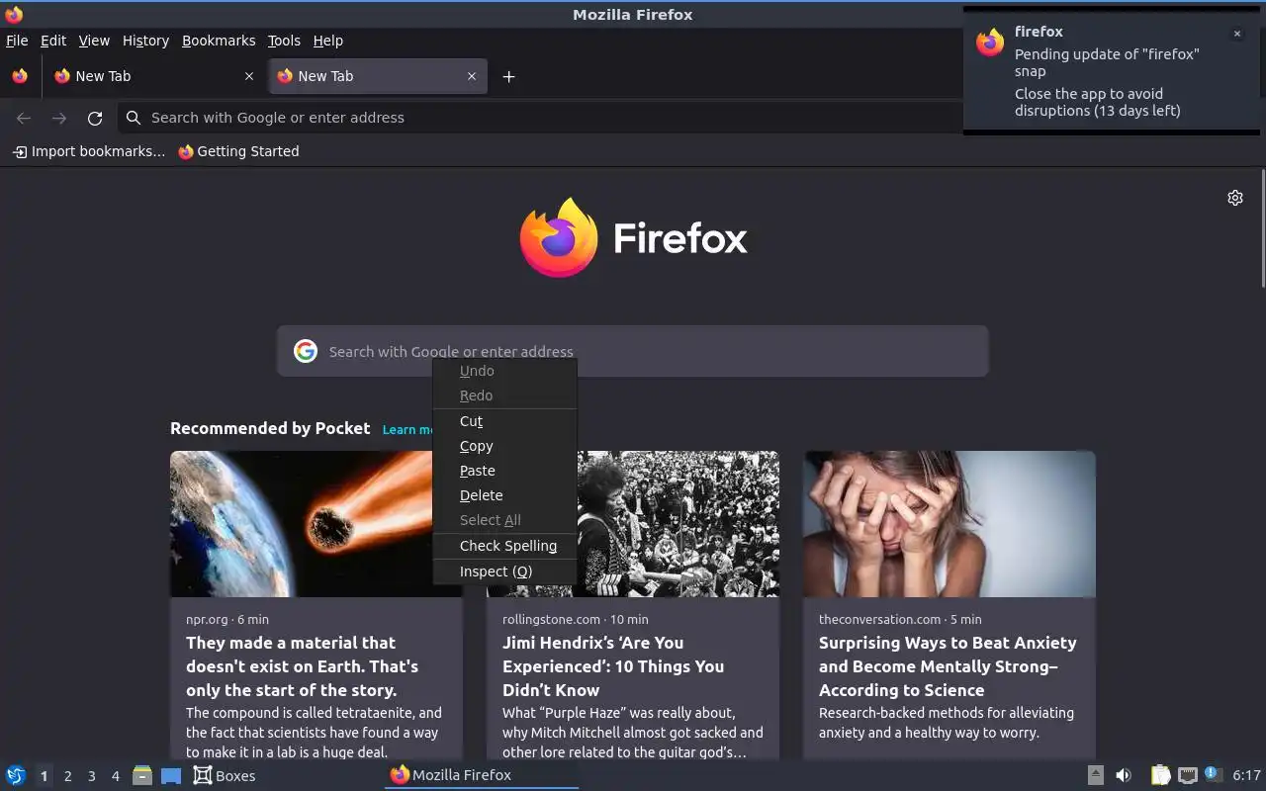
Task: Open the system start menu icon
Action: tap(16, 775)
